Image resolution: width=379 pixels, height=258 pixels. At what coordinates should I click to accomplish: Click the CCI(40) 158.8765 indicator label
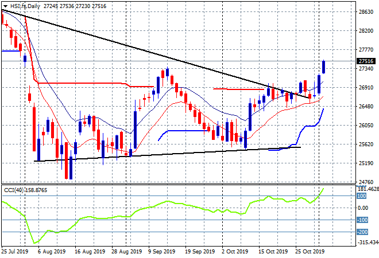(x=26, y=190)
